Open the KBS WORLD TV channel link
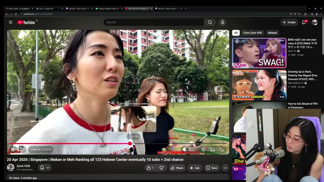This screenshot has width=324, height=182. [296, 83]
